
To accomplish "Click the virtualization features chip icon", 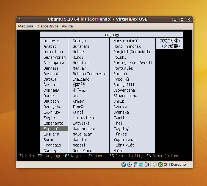I will [x=147, y=165].
